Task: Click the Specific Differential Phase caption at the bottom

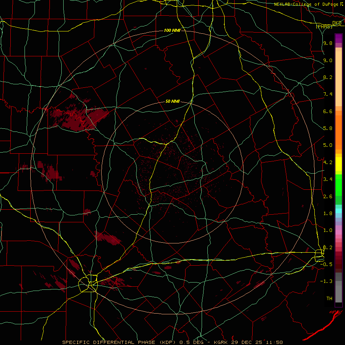Action: 172,342
